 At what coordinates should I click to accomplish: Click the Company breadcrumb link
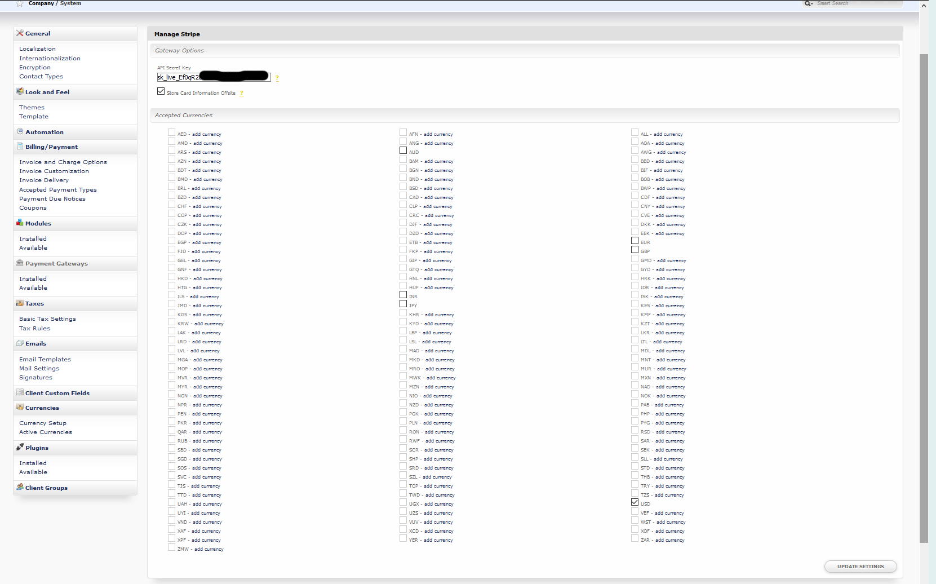point(41,3)
